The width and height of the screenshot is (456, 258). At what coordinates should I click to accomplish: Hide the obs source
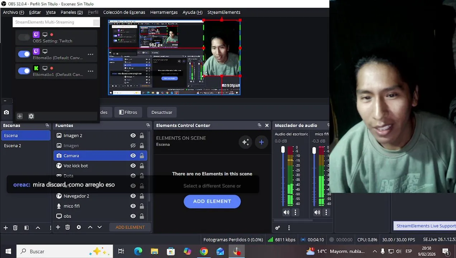coord(133,216)
